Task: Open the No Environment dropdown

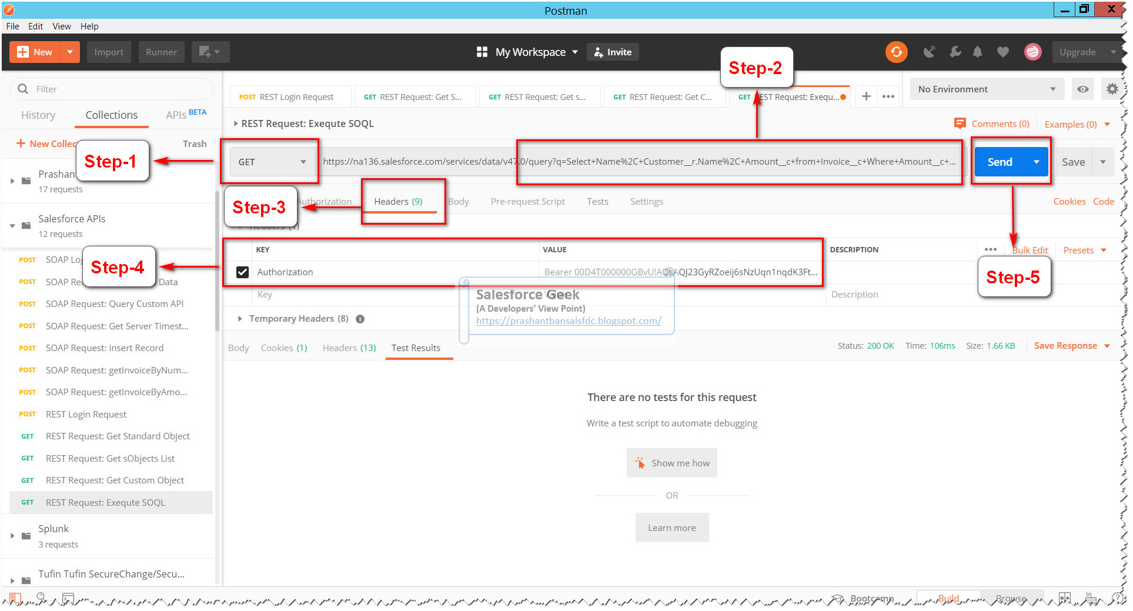Action: pos(986,89)
